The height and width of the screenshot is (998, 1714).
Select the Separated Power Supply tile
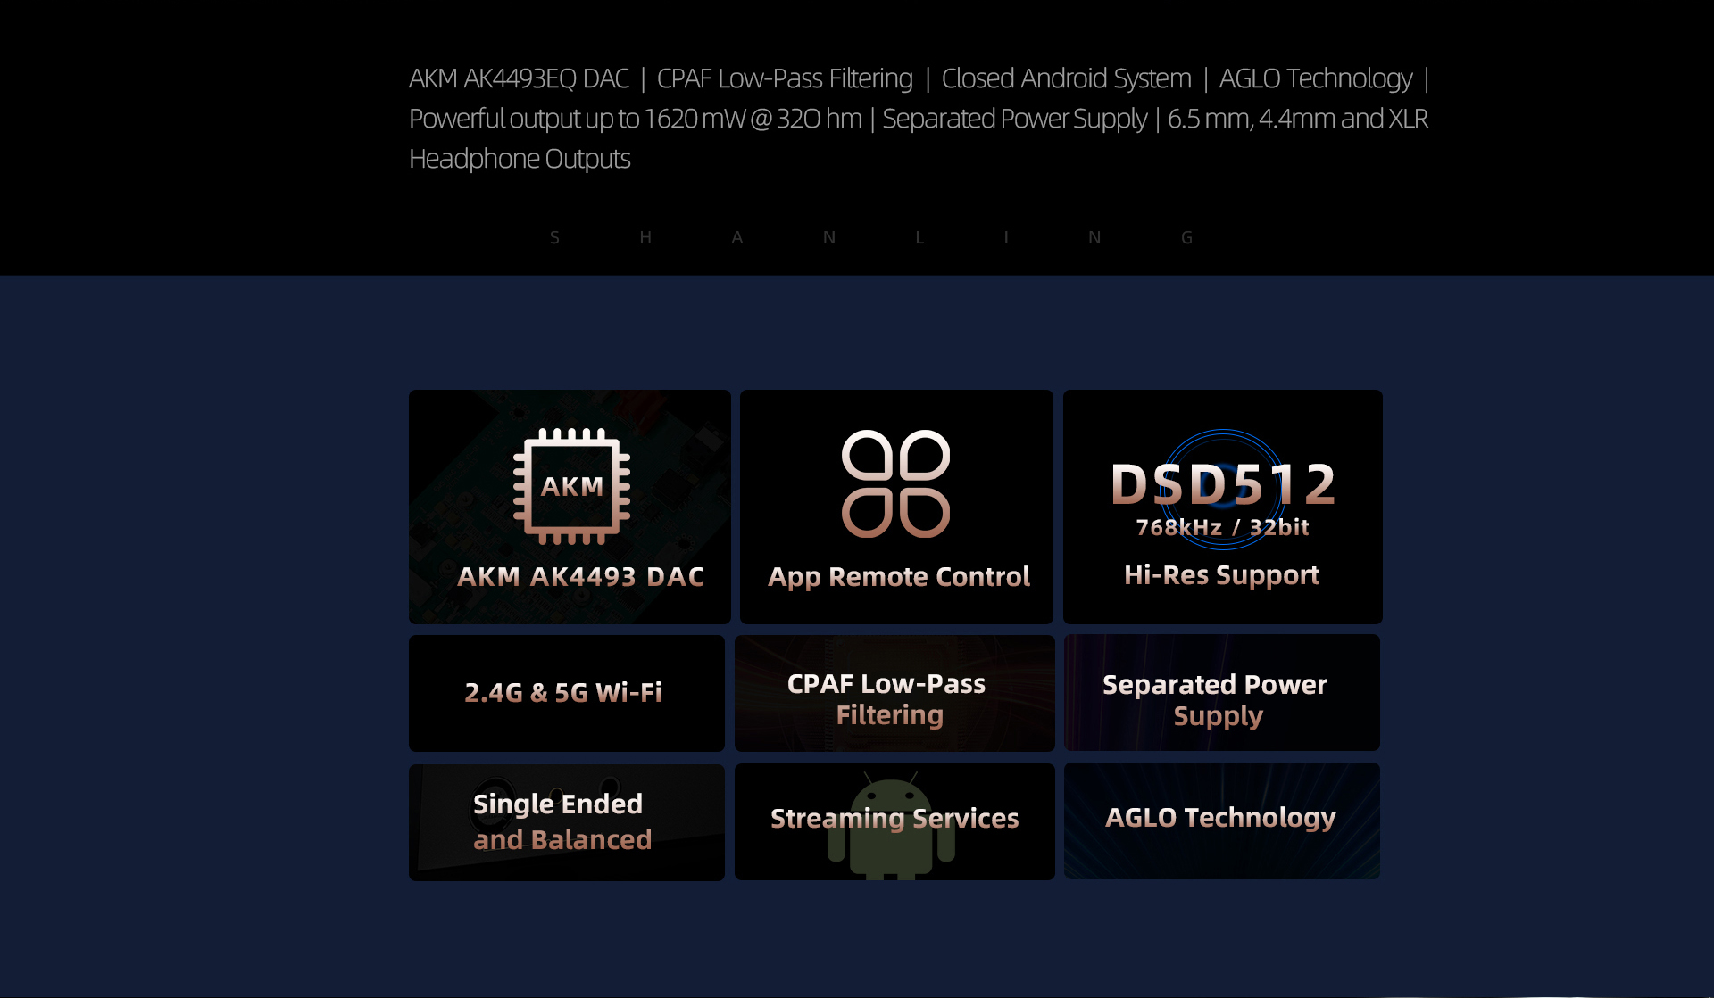(1222, 692)
